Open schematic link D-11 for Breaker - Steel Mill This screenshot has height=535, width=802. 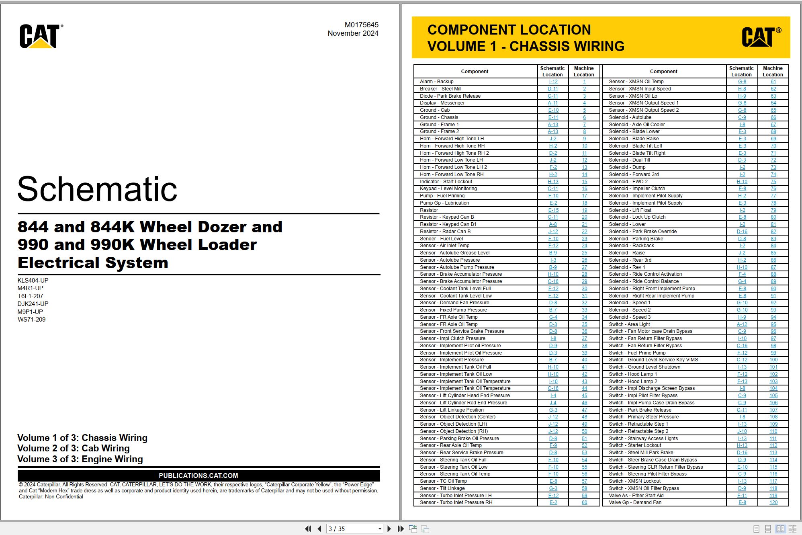(553, 89)
